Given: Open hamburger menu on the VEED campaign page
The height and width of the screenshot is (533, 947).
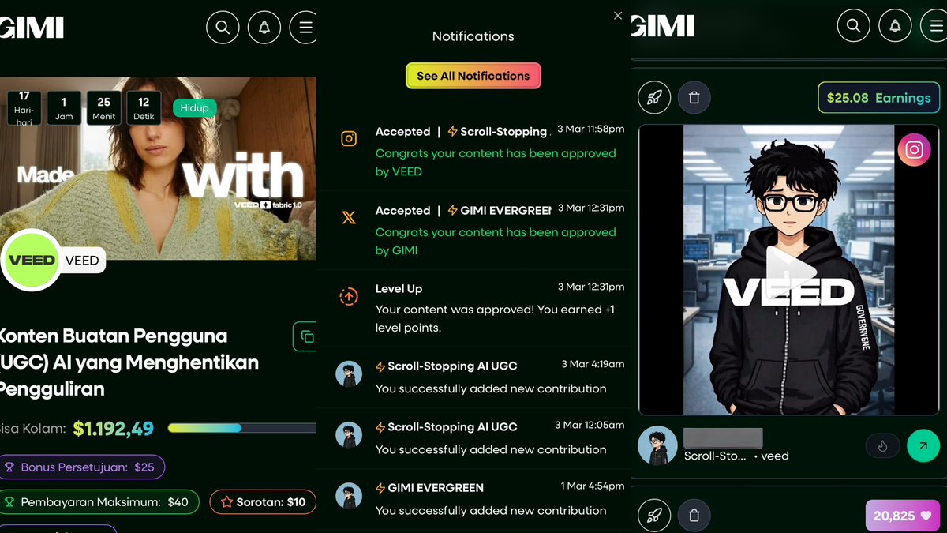Looking at the screenshot, I should click(304, 28).
